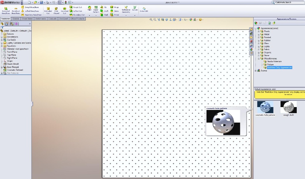The width and height of the screenshot is (305, 179).
Task: Open the Office Products tab
Action: pyautogui.click(x=78, y=19)
